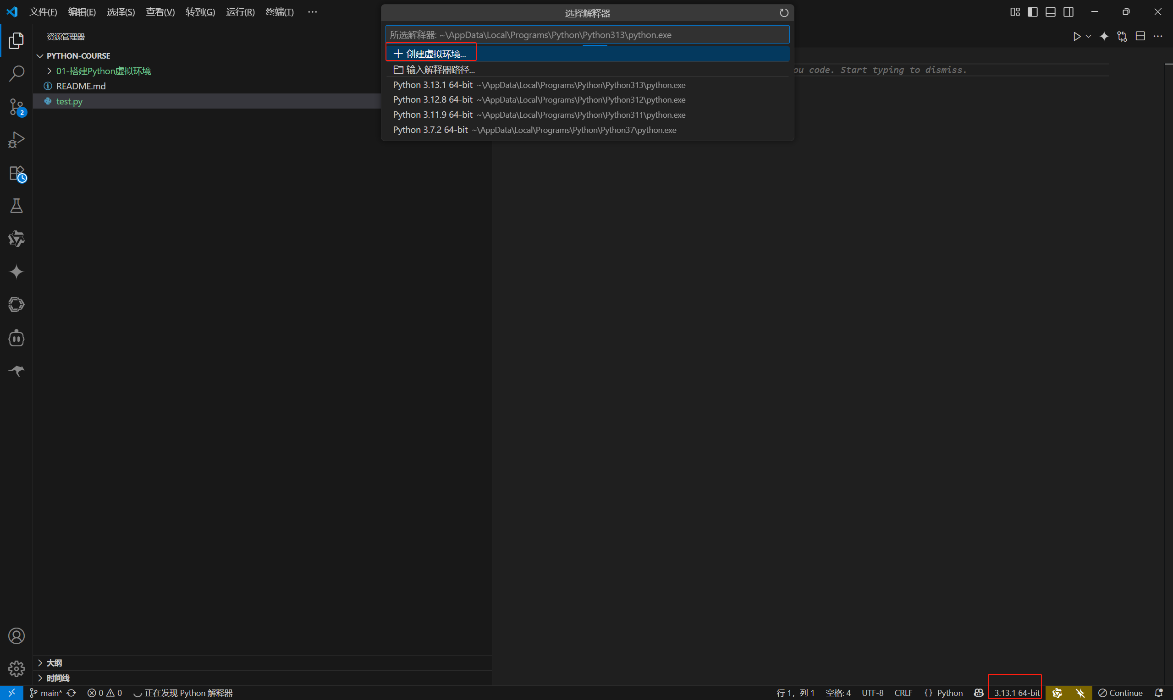Image resolution: width=1173 pixels, height=700 pixels.
Task: Toggle the primary side bar layout button
Action: (x=1032, y=12)
